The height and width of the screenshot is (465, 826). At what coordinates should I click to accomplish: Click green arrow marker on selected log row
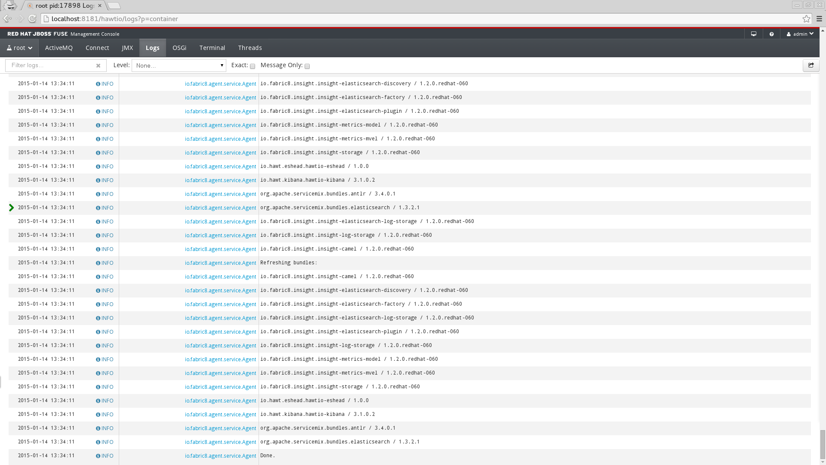12,208
